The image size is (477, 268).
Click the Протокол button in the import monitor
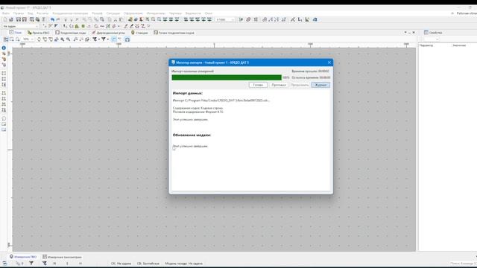click(279, 85)
